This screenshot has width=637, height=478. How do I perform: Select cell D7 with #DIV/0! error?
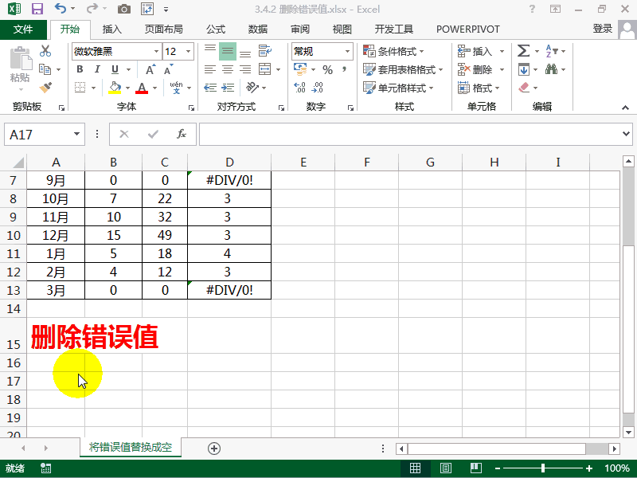click(229, 180)
